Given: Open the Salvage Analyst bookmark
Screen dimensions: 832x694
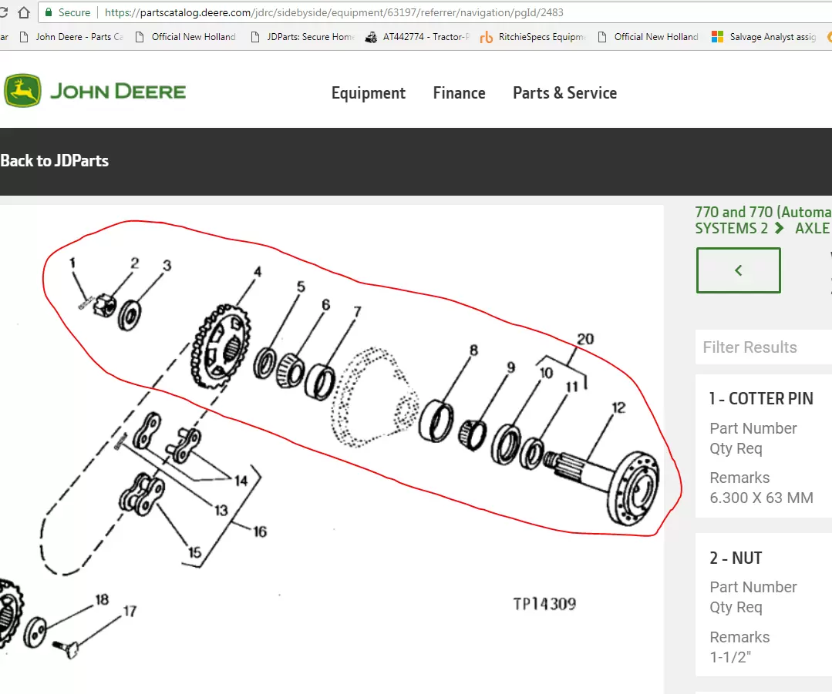Looking at the screenshot, I should coord(763,36).
